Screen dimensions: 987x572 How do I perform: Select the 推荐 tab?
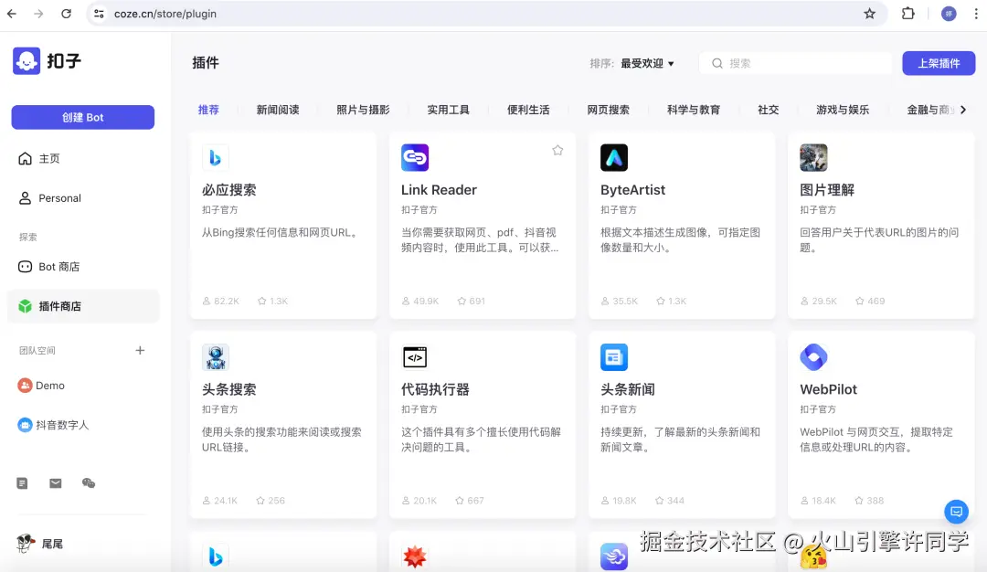click(208, 110)
